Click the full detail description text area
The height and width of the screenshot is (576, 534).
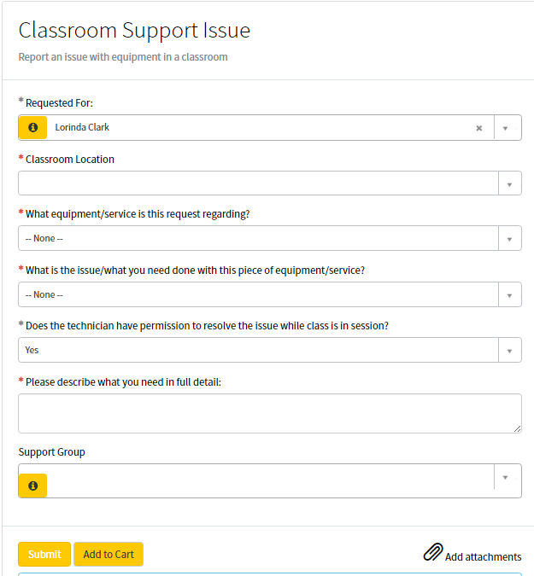point(270,414)
